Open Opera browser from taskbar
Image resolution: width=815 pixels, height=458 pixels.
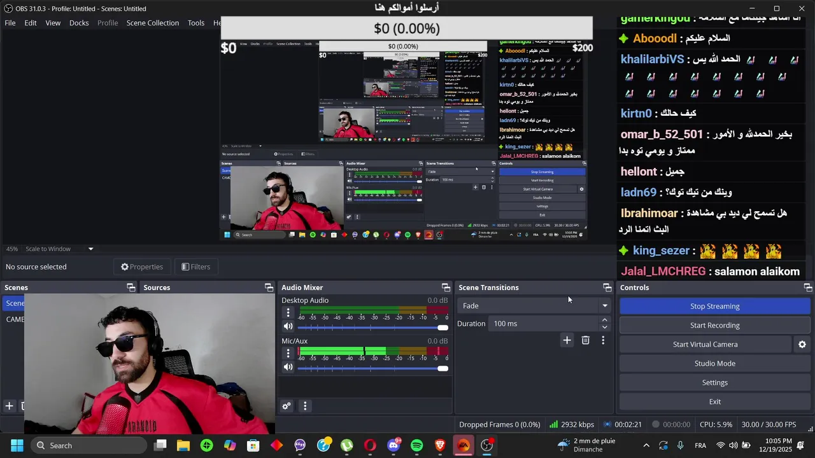(x=370, y=445)
